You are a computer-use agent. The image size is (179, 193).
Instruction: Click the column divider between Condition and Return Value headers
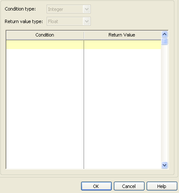[84, 35]
